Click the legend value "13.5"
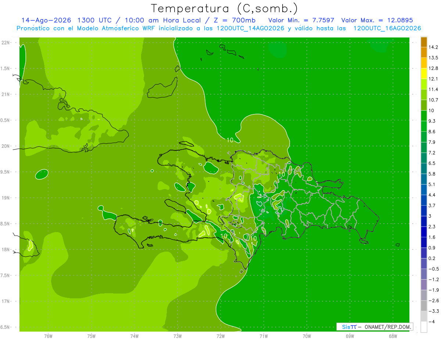Viewport: 441px width, 341px height. click(x=433, y=58)
